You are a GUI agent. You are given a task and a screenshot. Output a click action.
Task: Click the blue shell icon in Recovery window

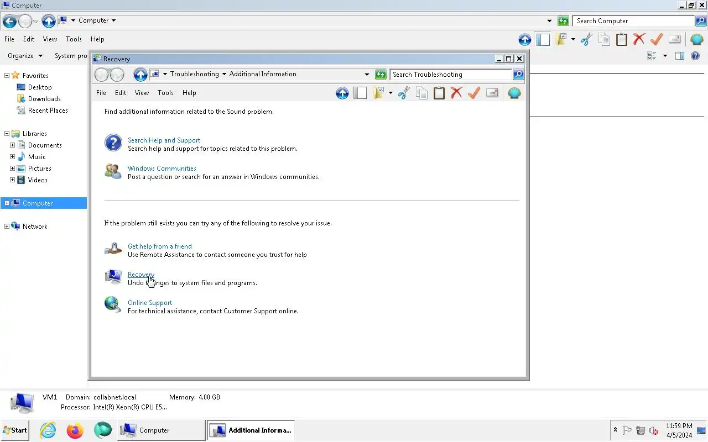click(514, 93)
